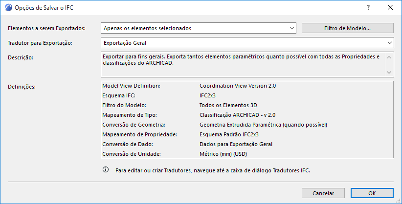Click the info icon beside the Tradutores hint
The width and height of the screenshot is (402, 204).
[105, 170]
